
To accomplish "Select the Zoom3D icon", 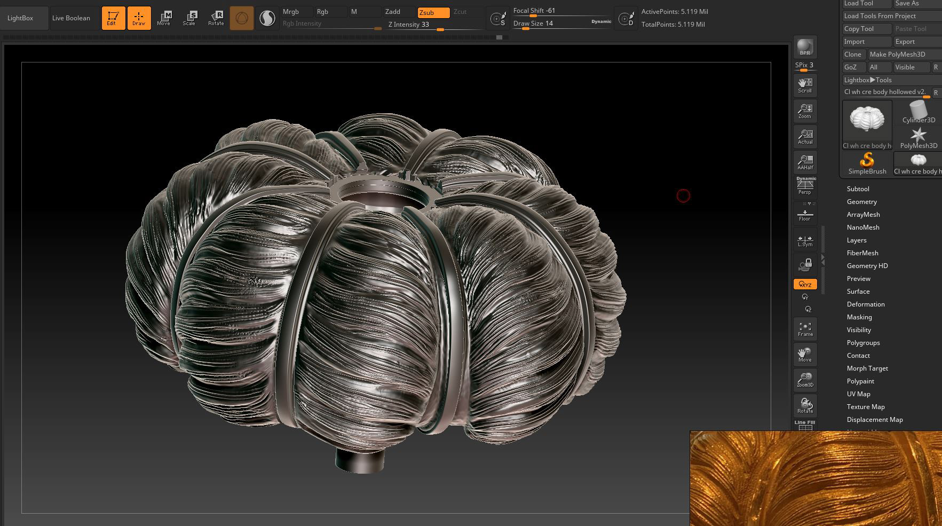I will click(805, 380).
